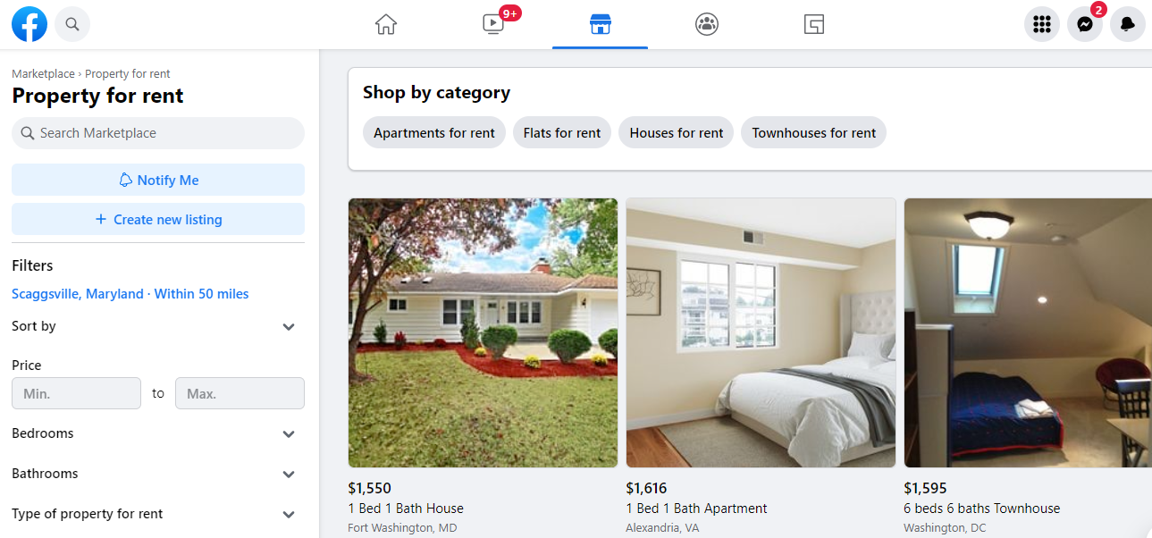Open the Facebook logo home link
The width and height of the screenshot is (1152, 538).
tap(29, 24)
